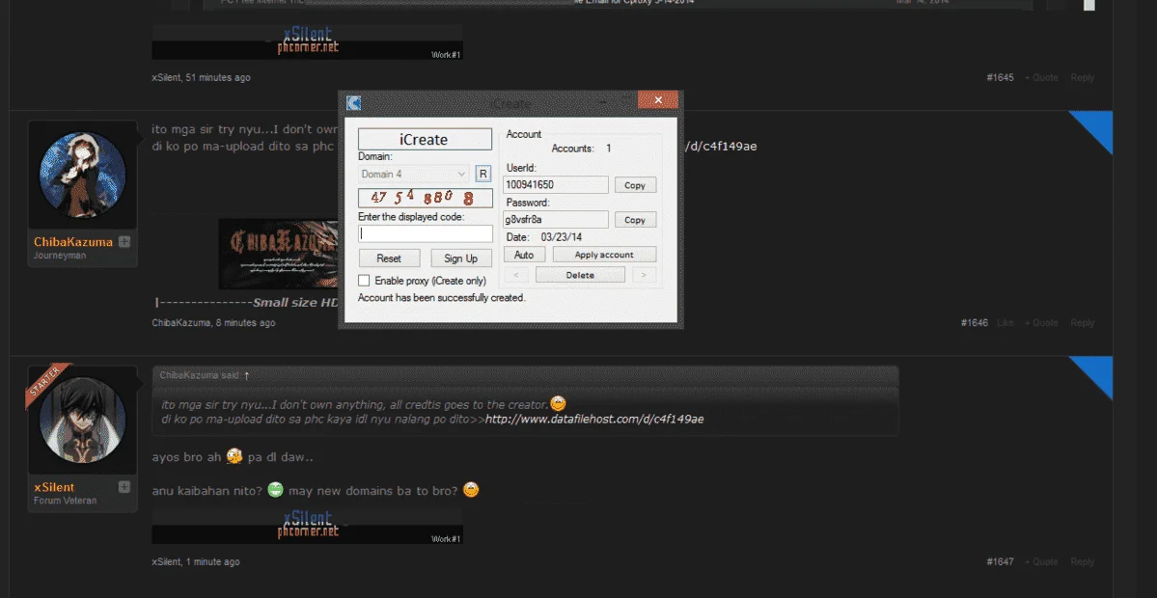Screen dimensions: 1157x598
Task: Reply to post #1646
Action: point(1083,323)
